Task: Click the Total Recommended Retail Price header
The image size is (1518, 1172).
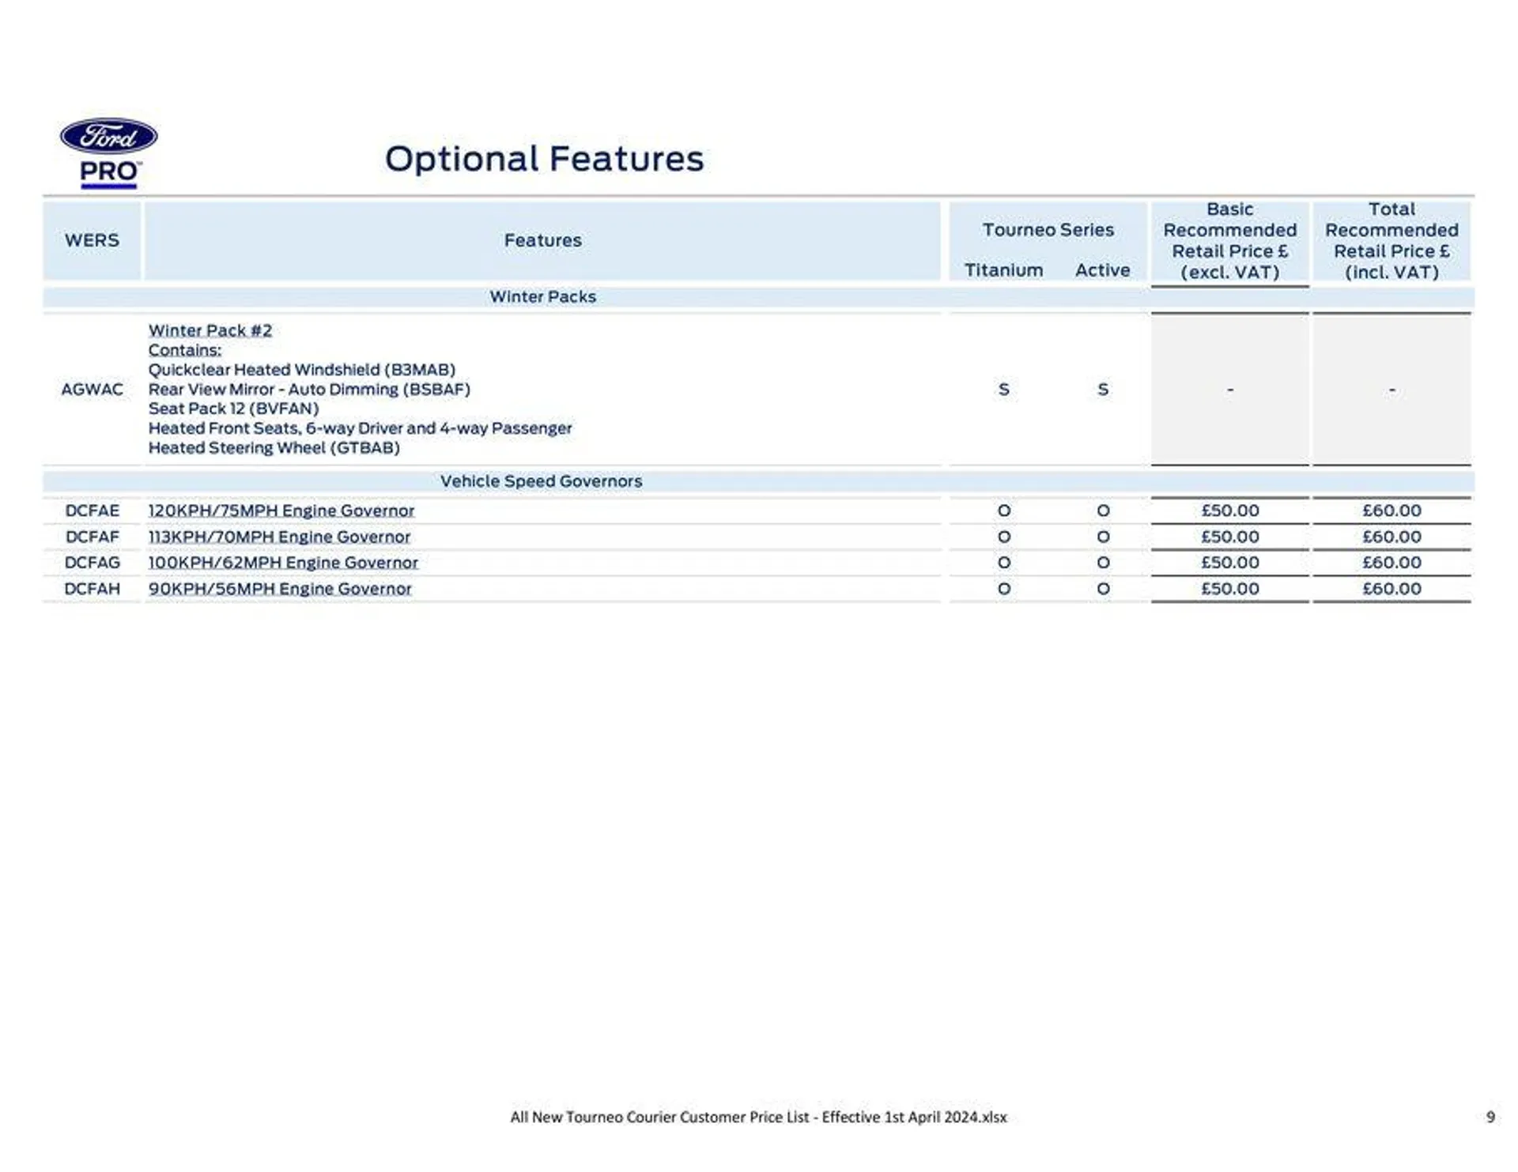Action: click(1391, 241)
